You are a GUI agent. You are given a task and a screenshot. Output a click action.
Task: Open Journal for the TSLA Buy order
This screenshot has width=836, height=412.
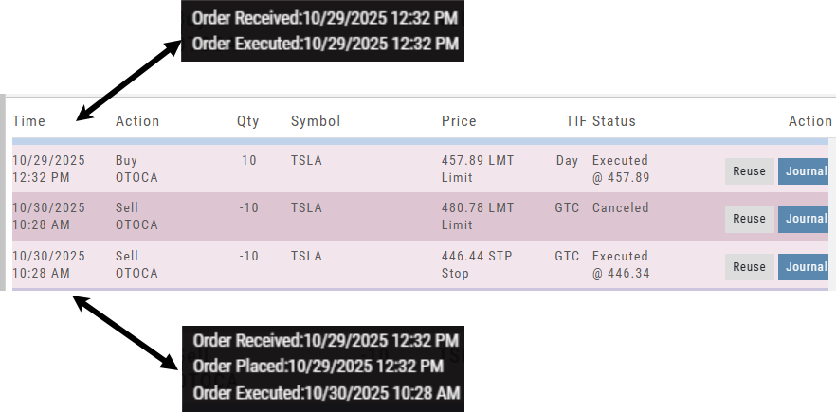(x=805, y=171)
